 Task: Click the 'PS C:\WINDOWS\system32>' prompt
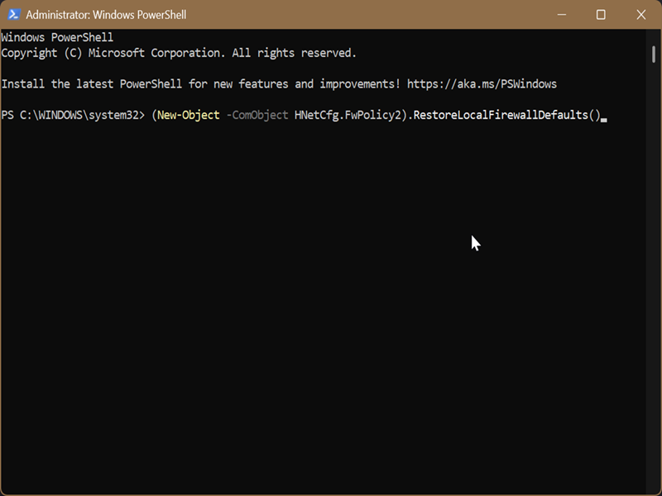pos(73,115)
